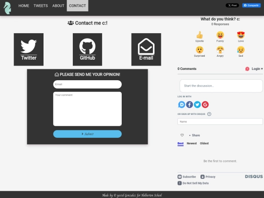React with the Upvote thumbs-up emoji
264x198 pixels.
click(x=199, y=35)
